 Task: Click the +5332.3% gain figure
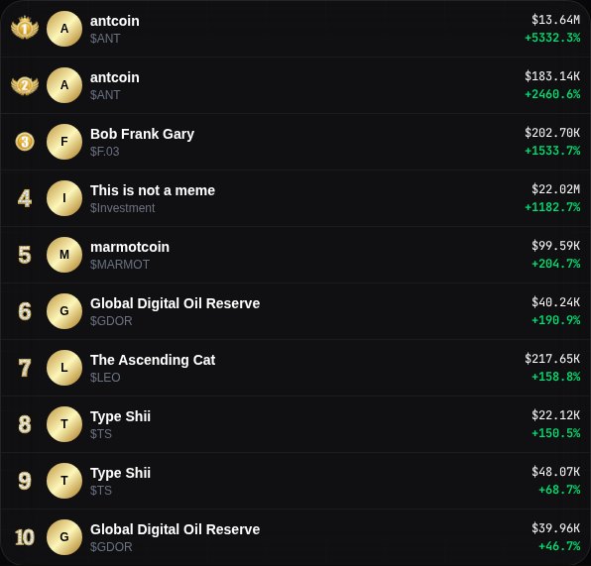[x=552, y=38]
